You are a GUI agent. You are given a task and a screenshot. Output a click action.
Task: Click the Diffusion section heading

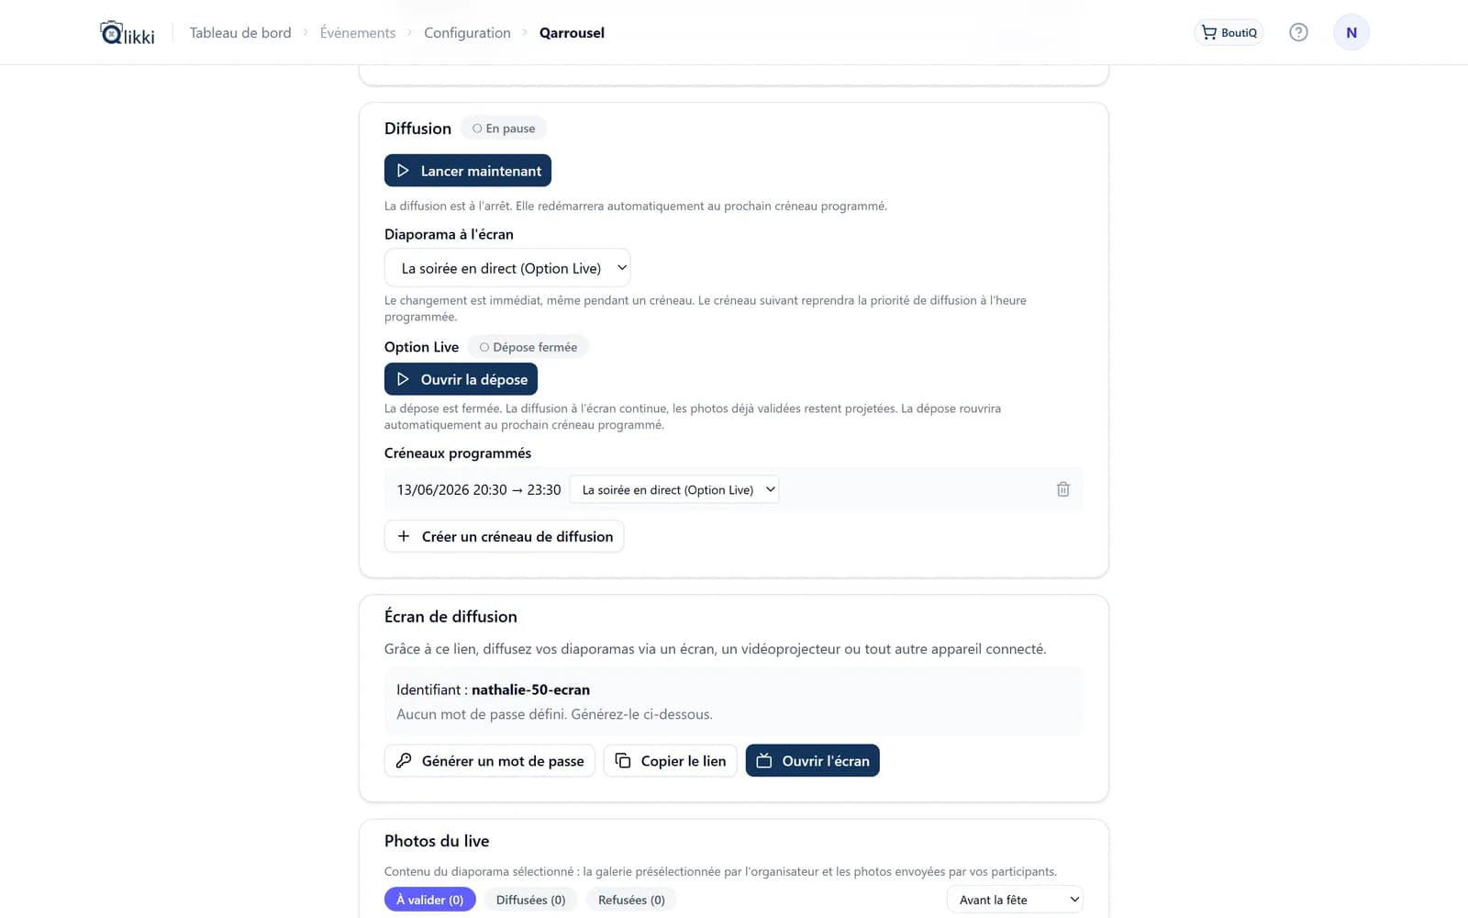tap(417, 129)
